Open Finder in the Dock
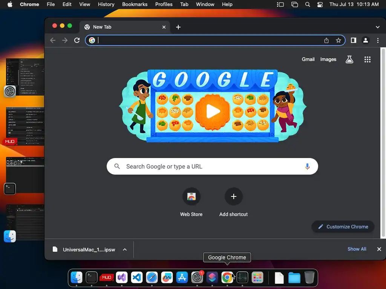This screenshot has height=289, width=386. [77, 277]
